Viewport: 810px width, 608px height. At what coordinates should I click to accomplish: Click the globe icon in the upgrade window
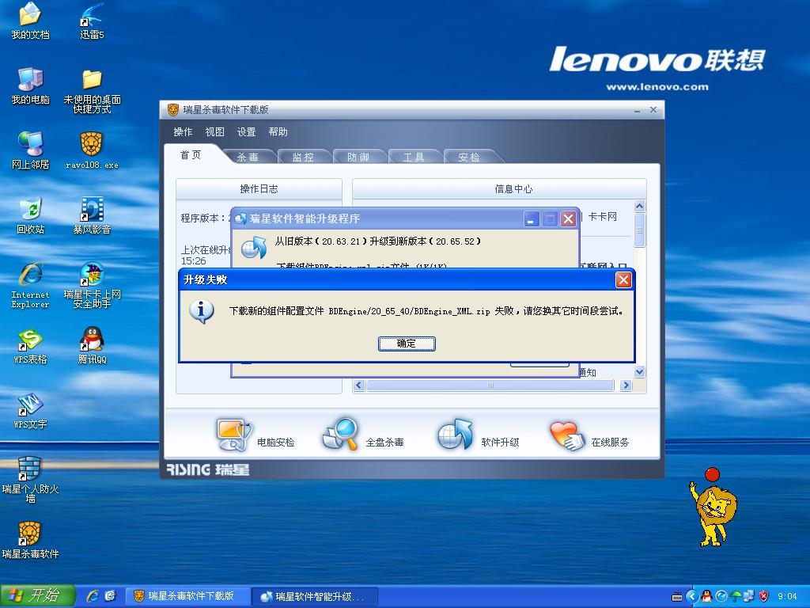[254, 248]
